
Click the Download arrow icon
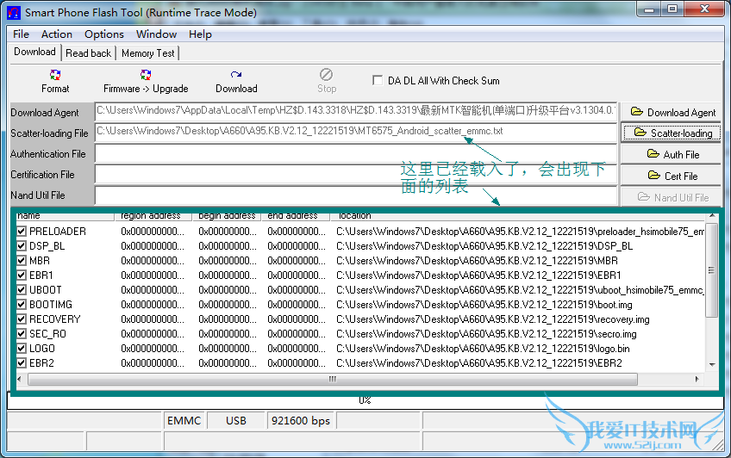tap(236, 76)
